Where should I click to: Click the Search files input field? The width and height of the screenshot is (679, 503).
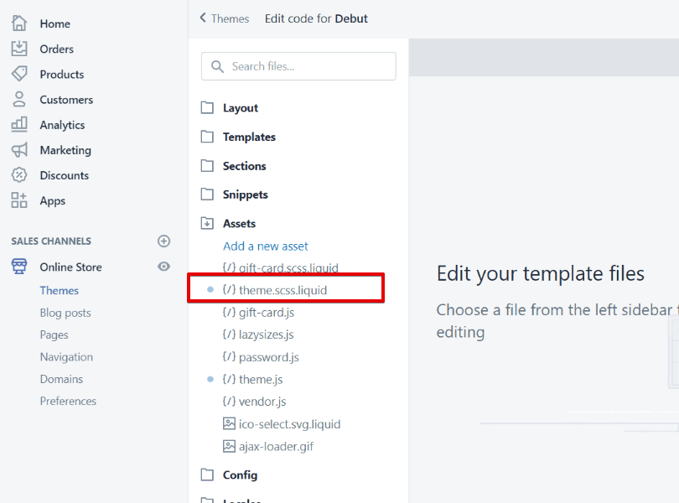pyautogui.click(x=298, y=66)
